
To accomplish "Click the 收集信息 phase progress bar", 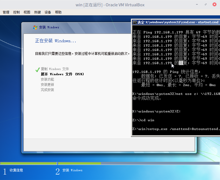I will point(29,163).
